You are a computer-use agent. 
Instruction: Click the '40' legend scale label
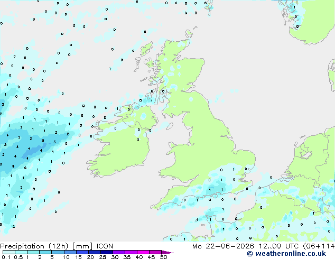(x=139, y=257)
